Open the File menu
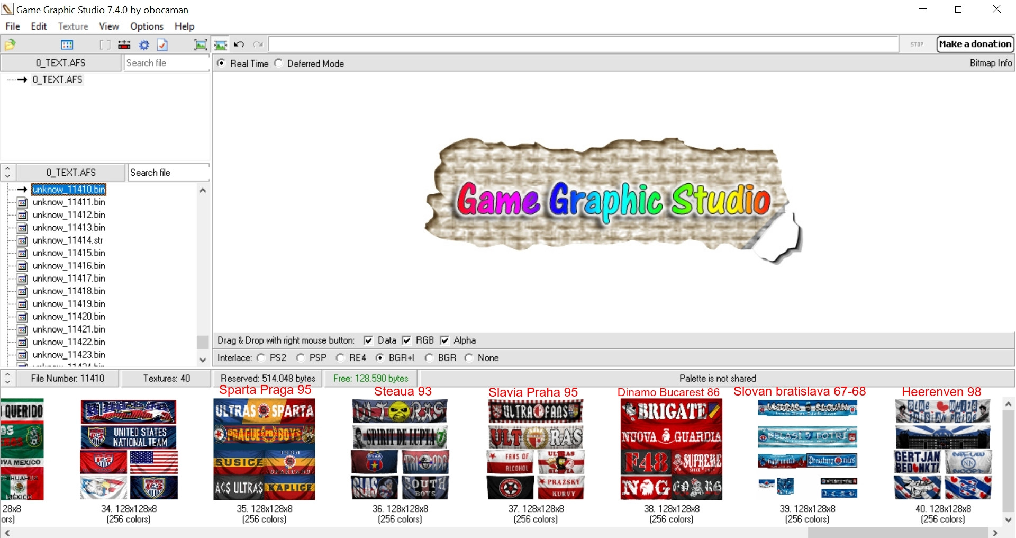The width and height of the screenshot is (1016, 538). pos(13,26)
